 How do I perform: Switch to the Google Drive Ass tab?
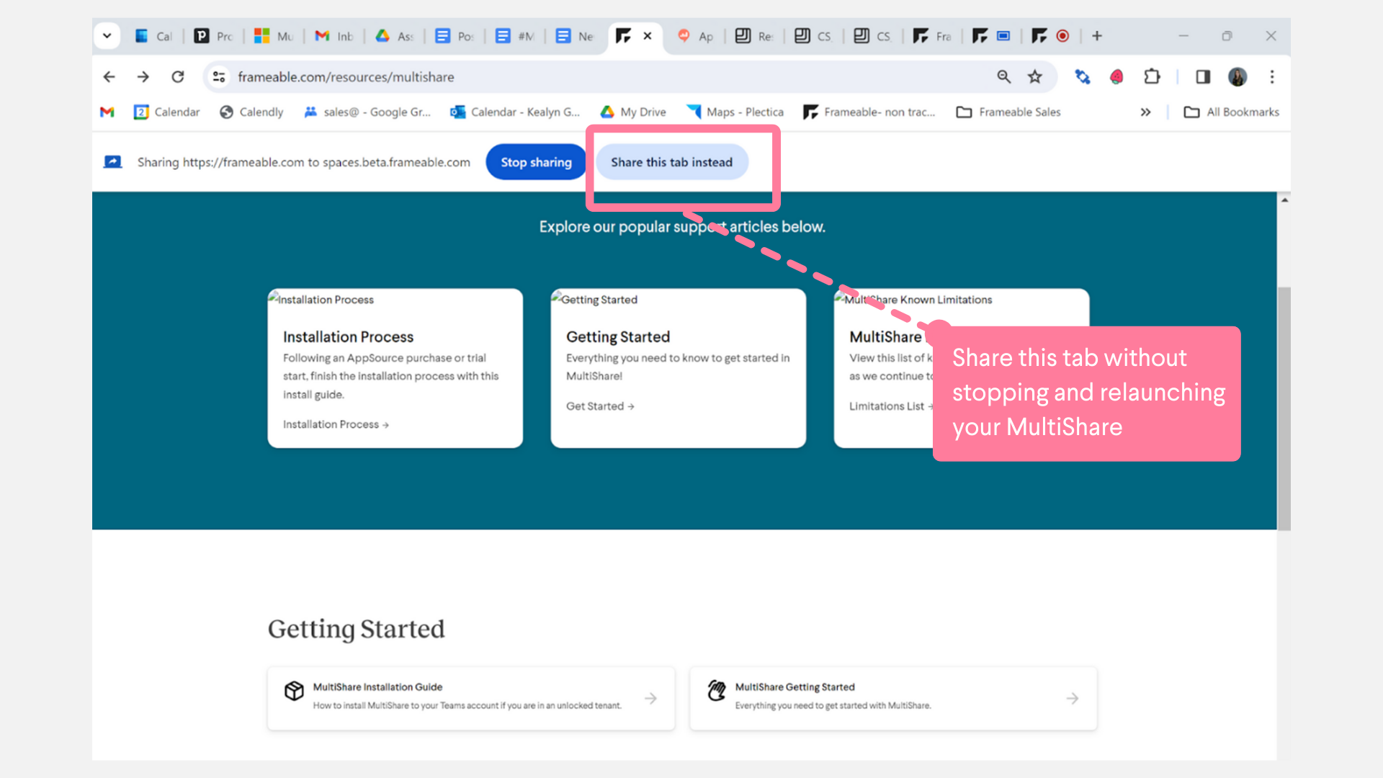pyautogui.click(x=394, y=36)
